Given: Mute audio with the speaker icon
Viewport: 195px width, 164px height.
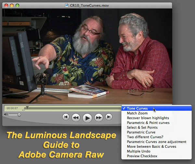Looking at the screenshot, I should pos(6,114).
